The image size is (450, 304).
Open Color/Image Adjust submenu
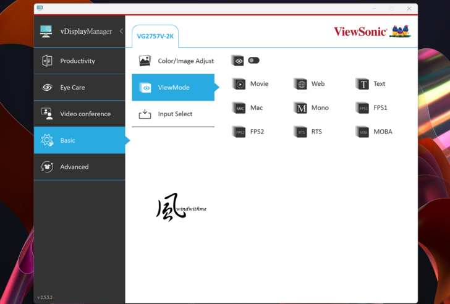click(176, 61)
